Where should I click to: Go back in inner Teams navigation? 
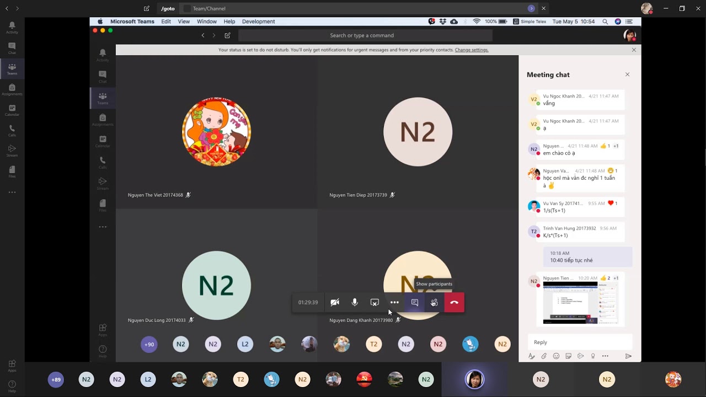(203, 35)
